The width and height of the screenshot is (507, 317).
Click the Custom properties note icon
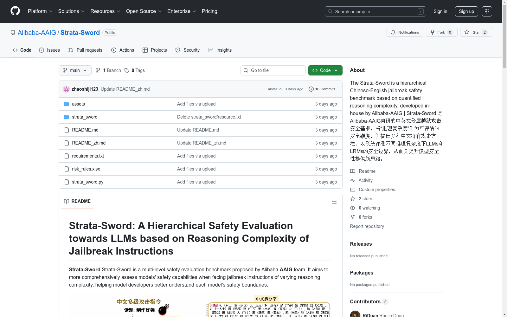(x=353, y=190)
